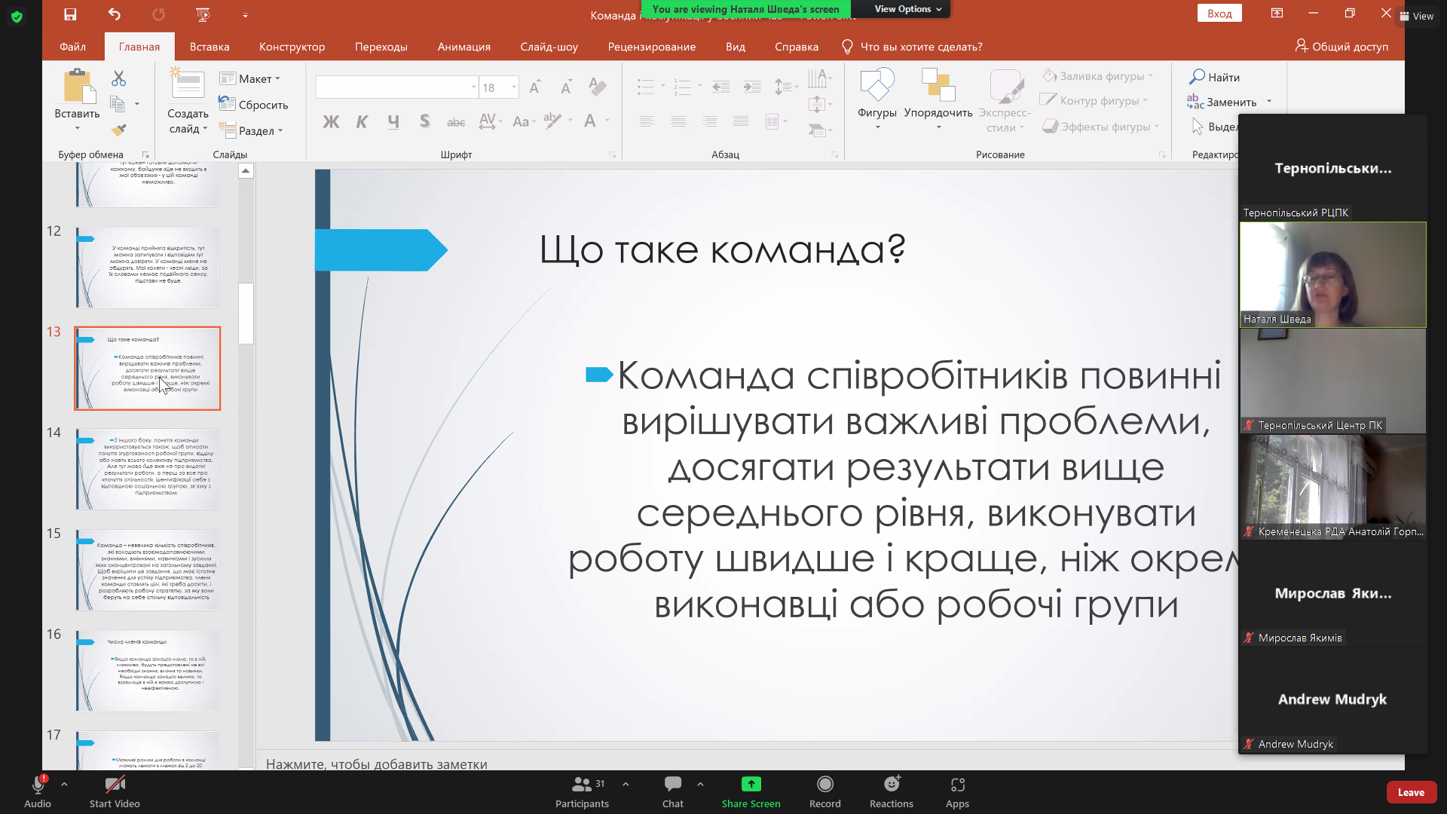Increase font size icon
Screen dimensions: 1447x814
click(534, 87)
